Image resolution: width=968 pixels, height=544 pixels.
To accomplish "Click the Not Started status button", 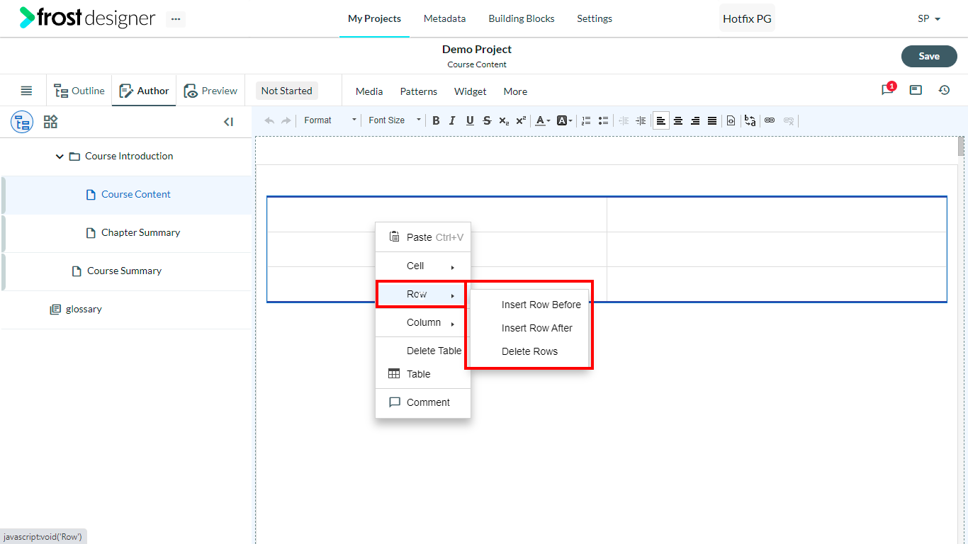I will pos(286,91).
